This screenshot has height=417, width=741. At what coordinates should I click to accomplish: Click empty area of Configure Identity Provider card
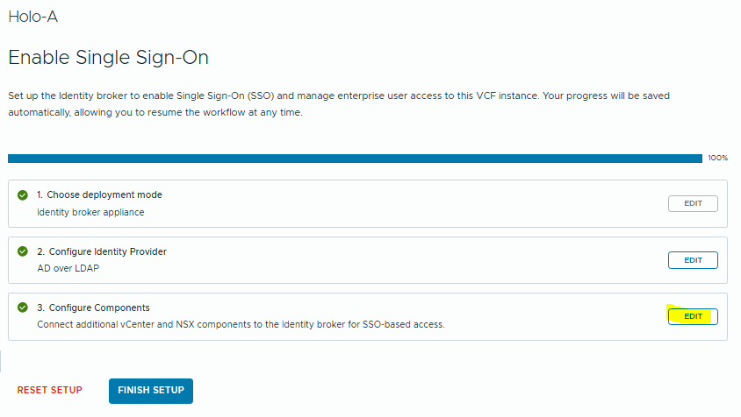point(439,260)
